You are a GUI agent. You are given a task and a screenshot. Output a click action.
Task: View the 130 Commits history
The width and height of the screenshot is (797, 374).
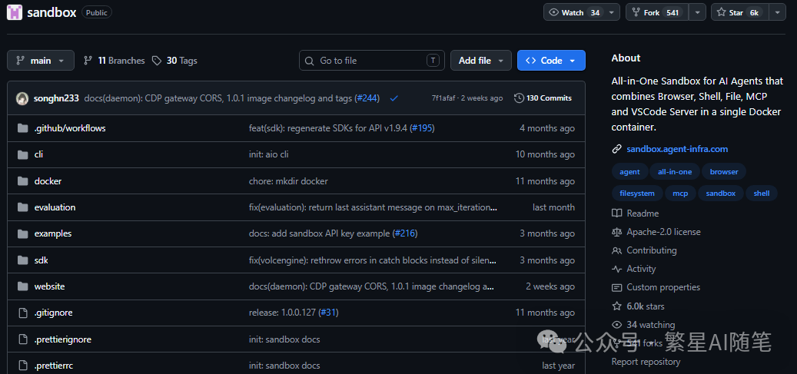[543, 98]
